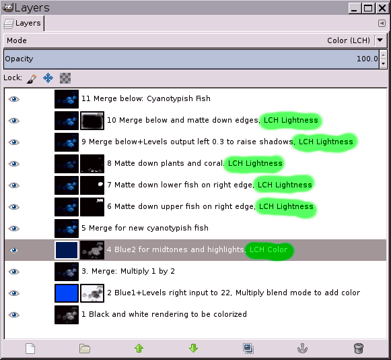The width and height of the screenshot is (391, 360).
Task: Click the 100.0 opacity value
Action: point(367,59)
